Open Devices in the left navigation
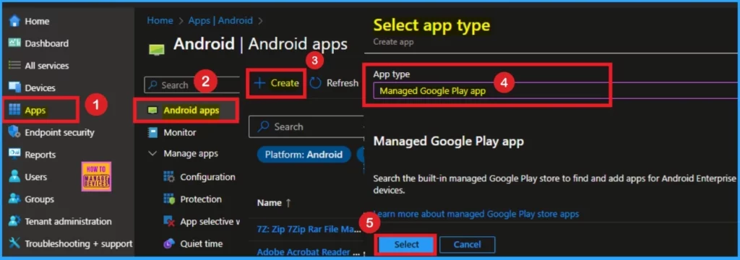The image size is (740, 260). (40, 88)
